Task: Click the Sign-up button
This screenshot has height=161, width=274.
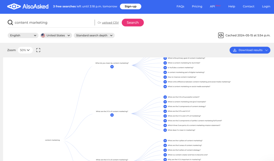Action: (131, 6)
